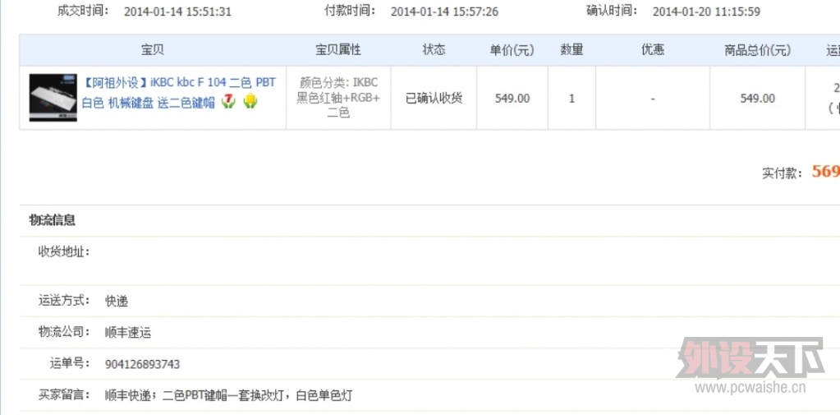Open the iKBC keyboard product thumbnail

pos(53,98)
